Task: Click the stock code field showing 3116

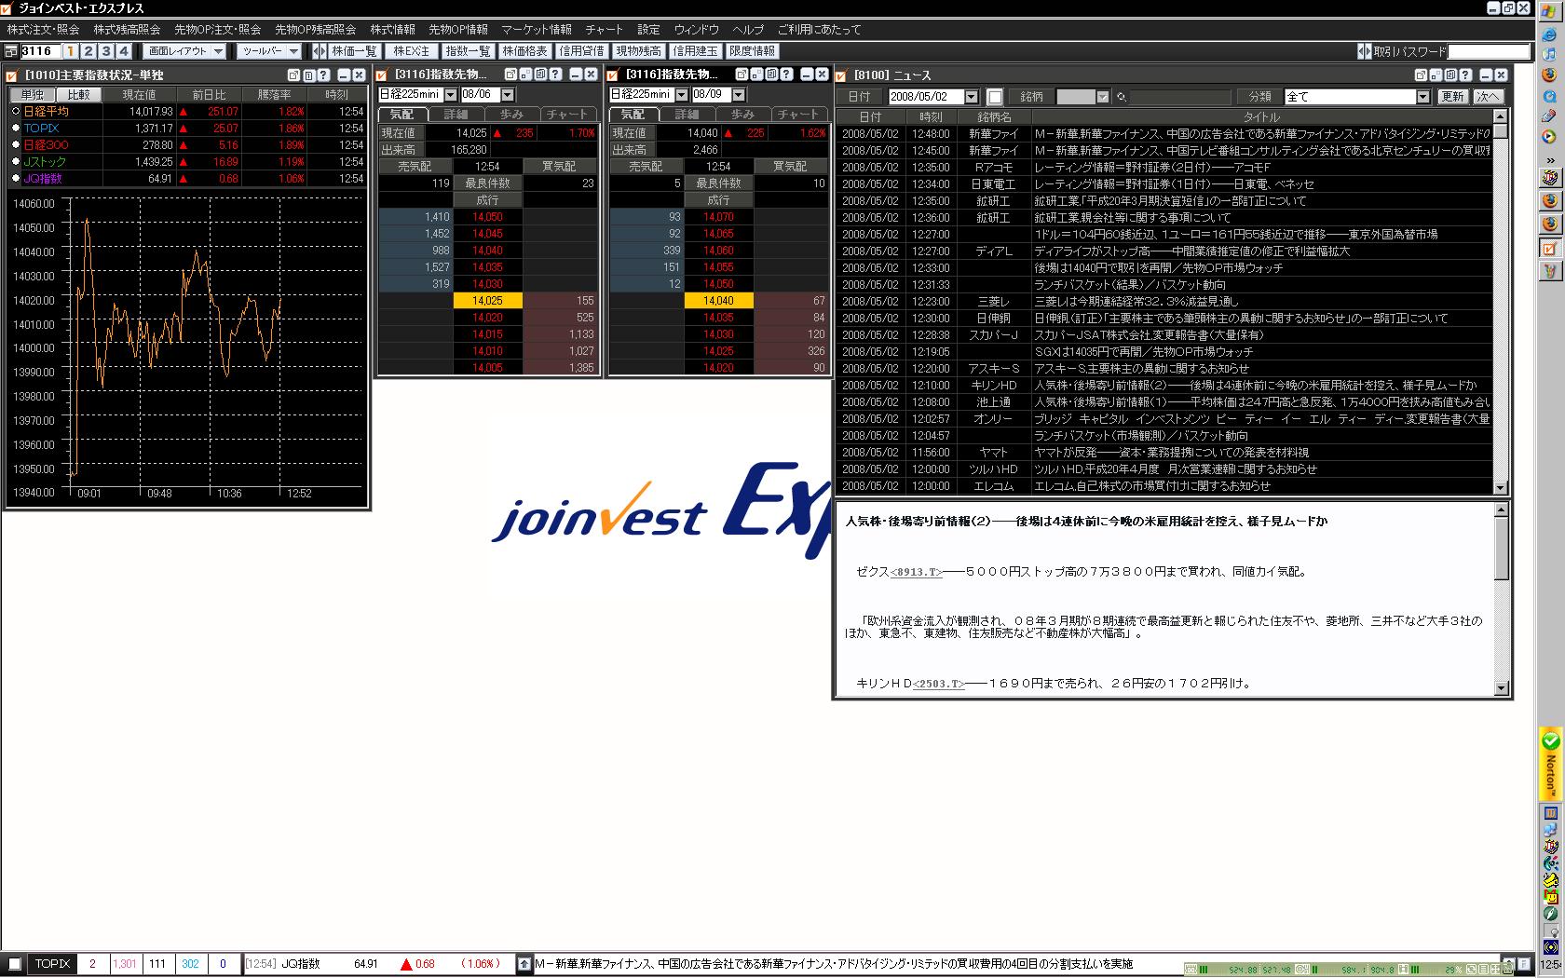Action: 41,51
